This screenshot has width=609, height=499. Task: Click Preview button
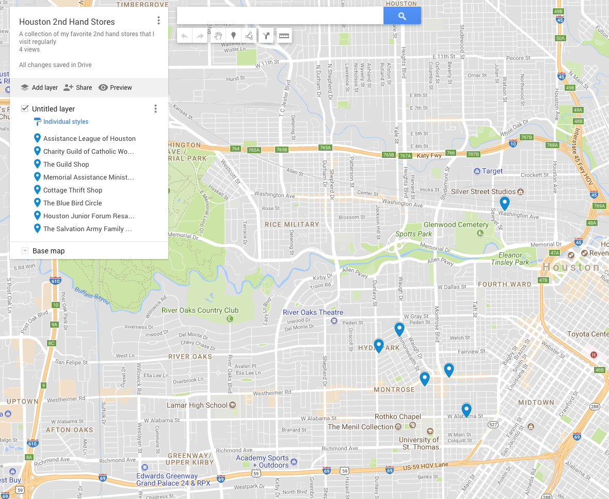[115, 87]
